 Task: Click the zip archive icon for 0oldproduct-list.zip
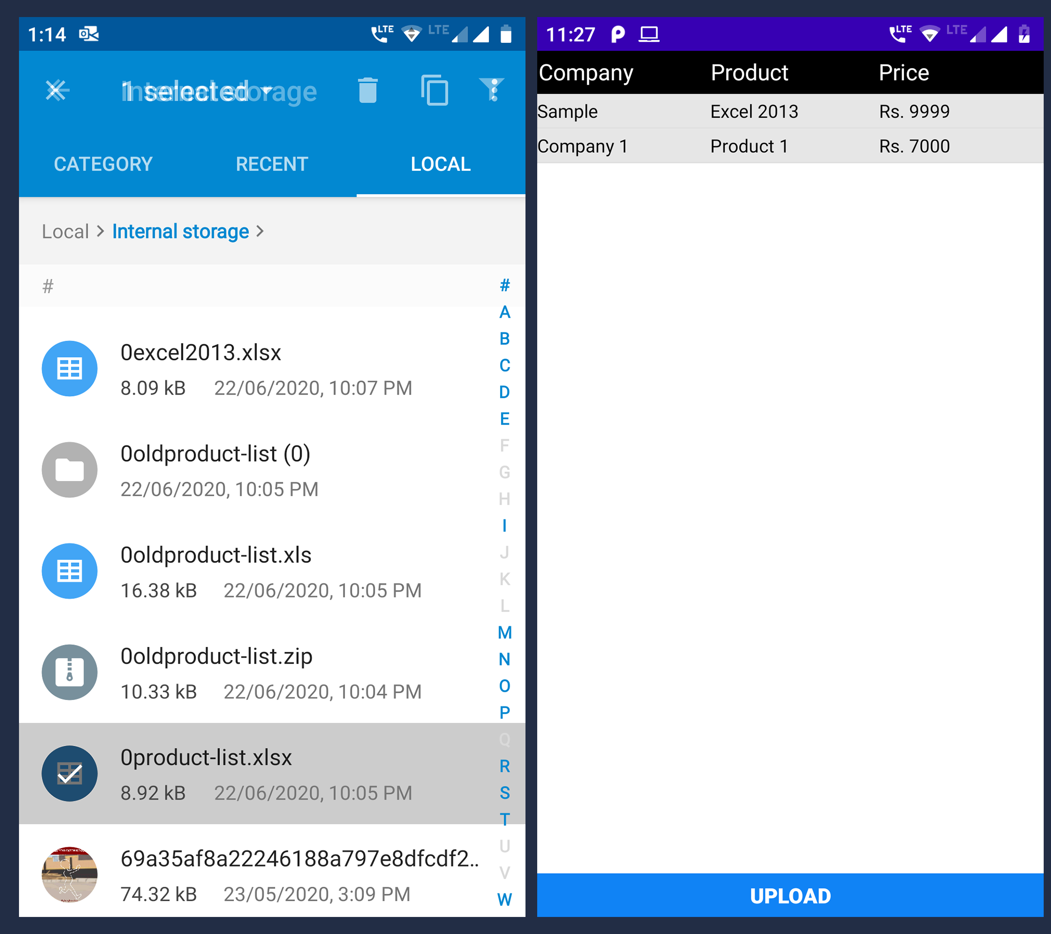[71, 672]
